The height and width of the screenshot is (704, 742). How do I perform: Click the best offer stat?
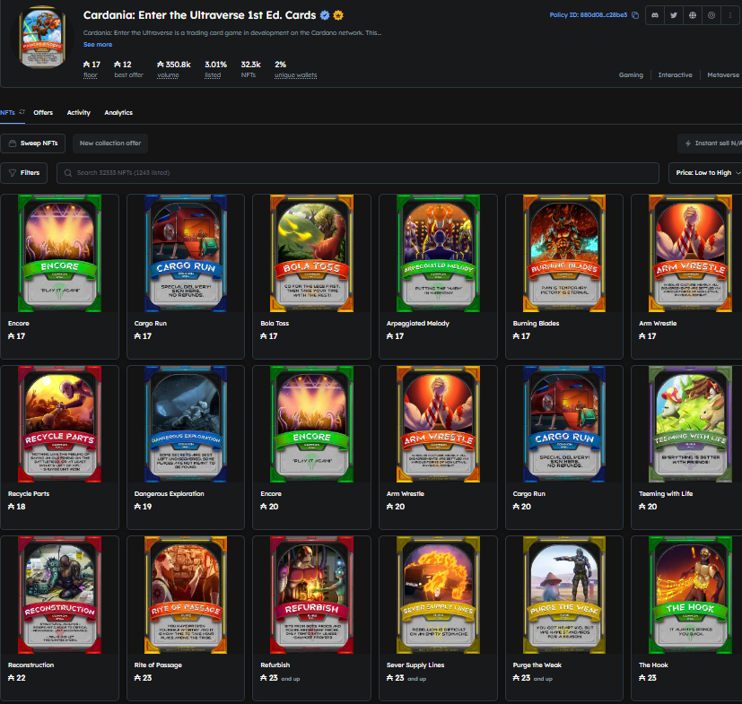tap(128, 69)
